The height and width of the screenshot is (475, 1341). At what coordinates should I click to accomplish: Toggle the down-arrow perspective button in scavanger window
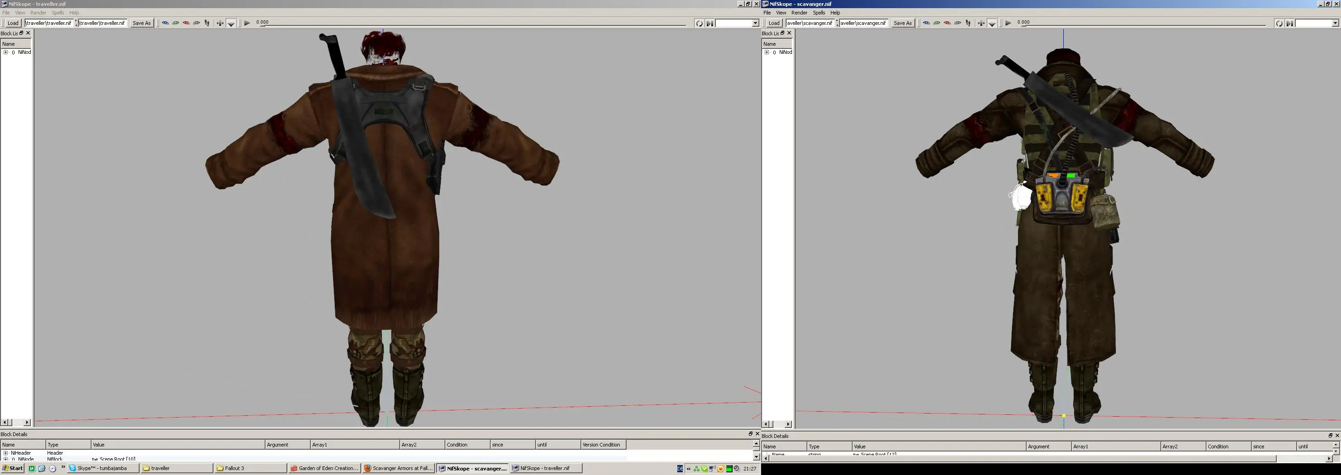coord(992,24)
